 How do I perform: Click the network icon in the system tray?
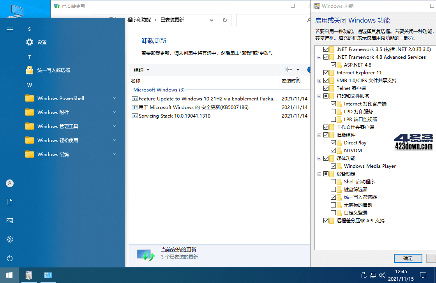pyautogui.click(x=373, y=275)
